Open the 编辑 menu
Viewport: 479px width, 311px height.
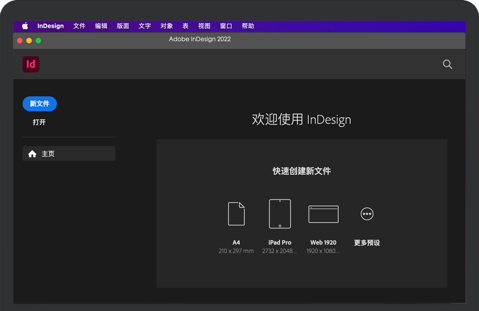[x=101, y=26]
